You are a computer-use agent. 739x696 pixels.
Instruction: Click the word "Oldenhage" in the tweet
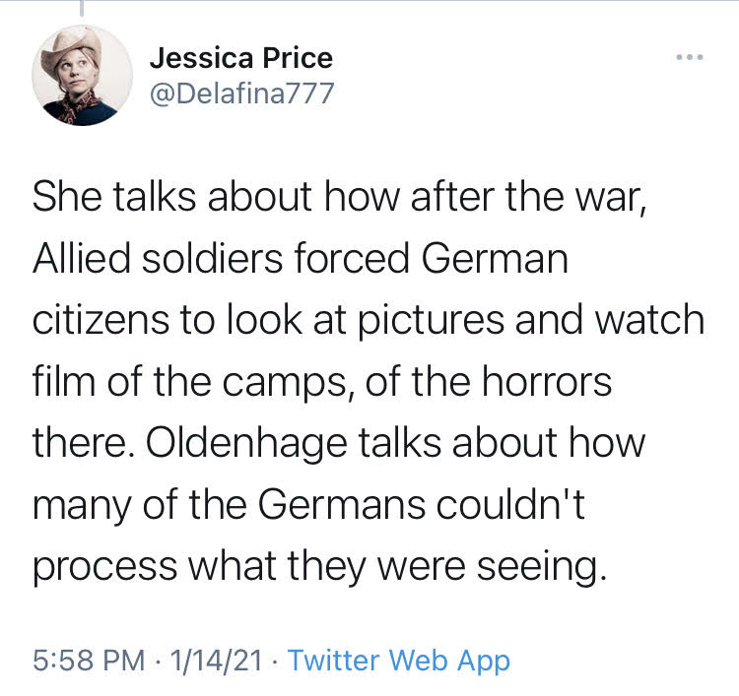coord(248,442)
